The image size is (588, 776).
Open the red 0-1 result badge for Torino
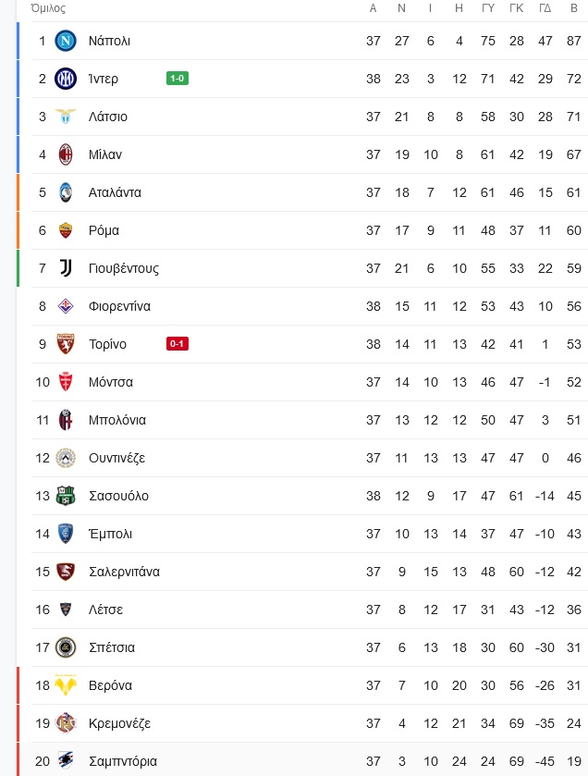(x=177, y=343)
